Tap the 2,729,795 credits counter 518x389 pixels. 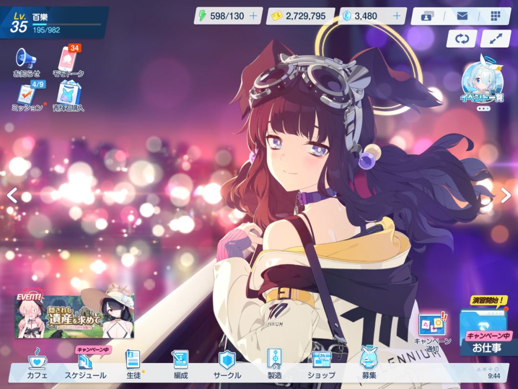pyautogui.click(x=300, y=16)
